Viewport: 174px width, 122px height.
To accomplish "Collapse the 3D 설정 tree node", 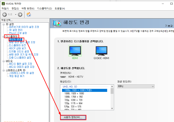I will [4, 24].
